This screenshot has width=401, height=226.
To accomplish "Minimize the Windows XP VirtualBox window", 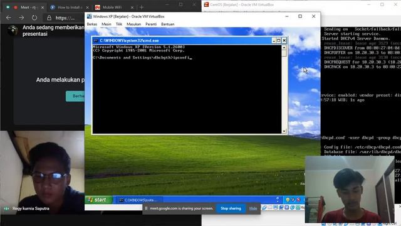I will (x=287, y=16).
